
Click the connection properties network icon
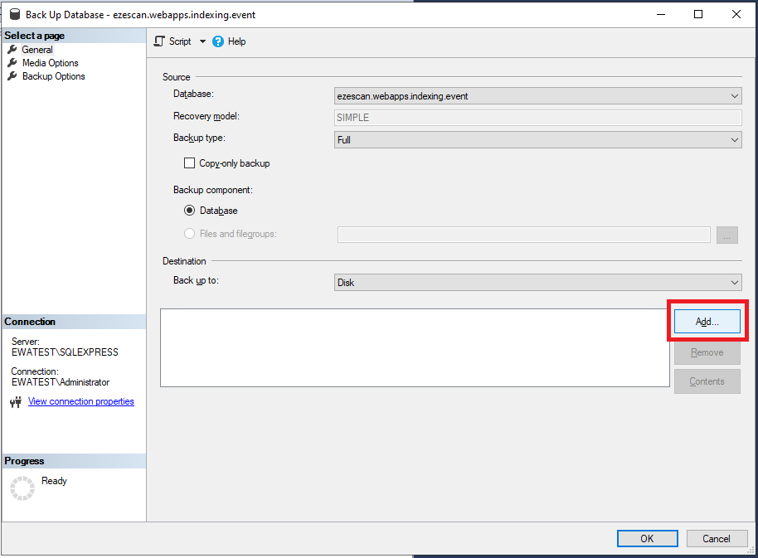point(16,402)
